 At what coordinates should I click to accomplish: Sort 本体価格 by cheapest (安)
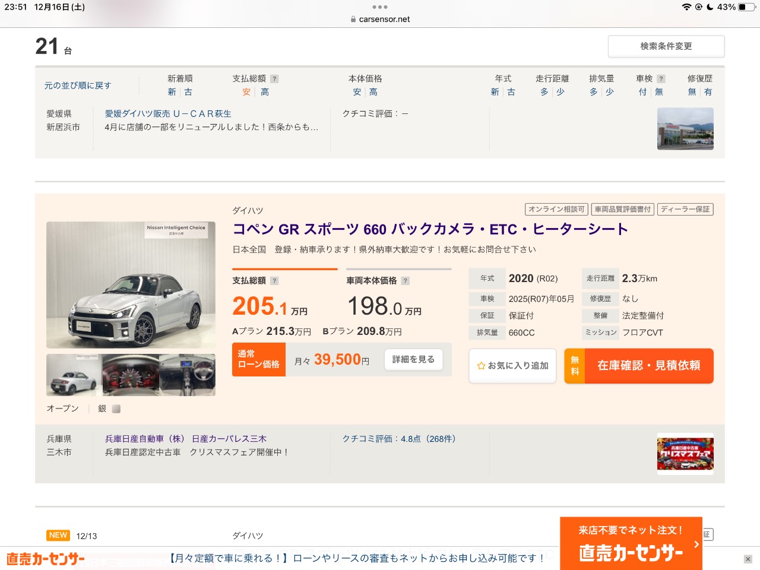[x=357, y=92]
